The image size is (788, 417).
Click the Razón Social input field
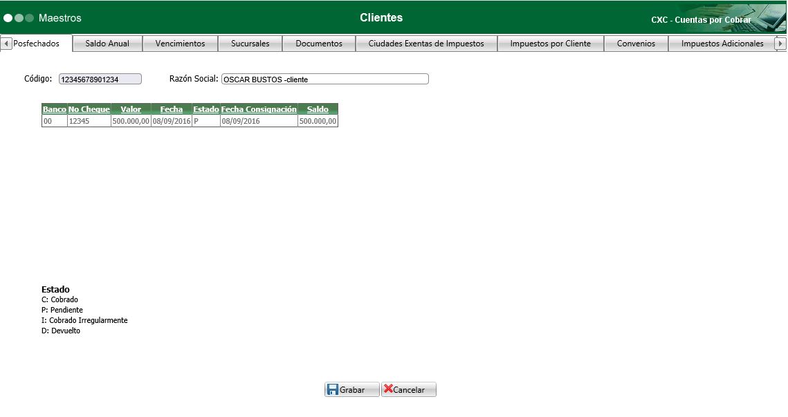pyautogui.click(x=325, y=79)
